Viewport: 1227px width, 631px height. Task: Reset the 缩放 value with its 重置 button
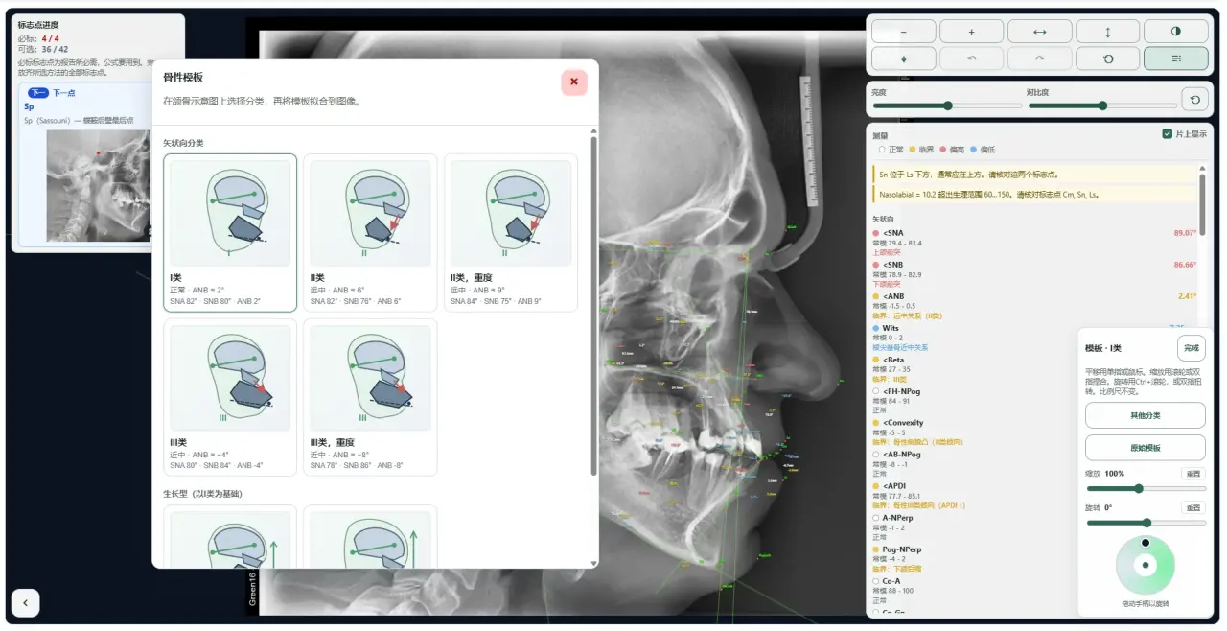click(1193, 474)
